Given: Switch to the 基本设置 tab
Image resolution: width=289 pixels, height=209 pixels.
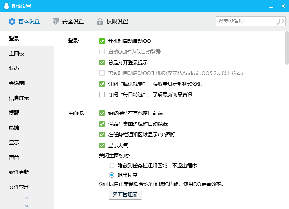Looking at the screenshot, I should (24, 22).
